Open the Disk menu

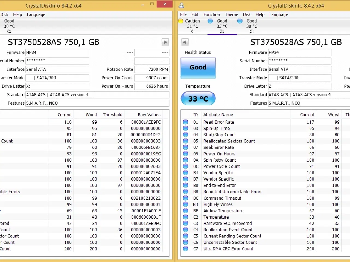pyautogui.click(x=247, y=14)
